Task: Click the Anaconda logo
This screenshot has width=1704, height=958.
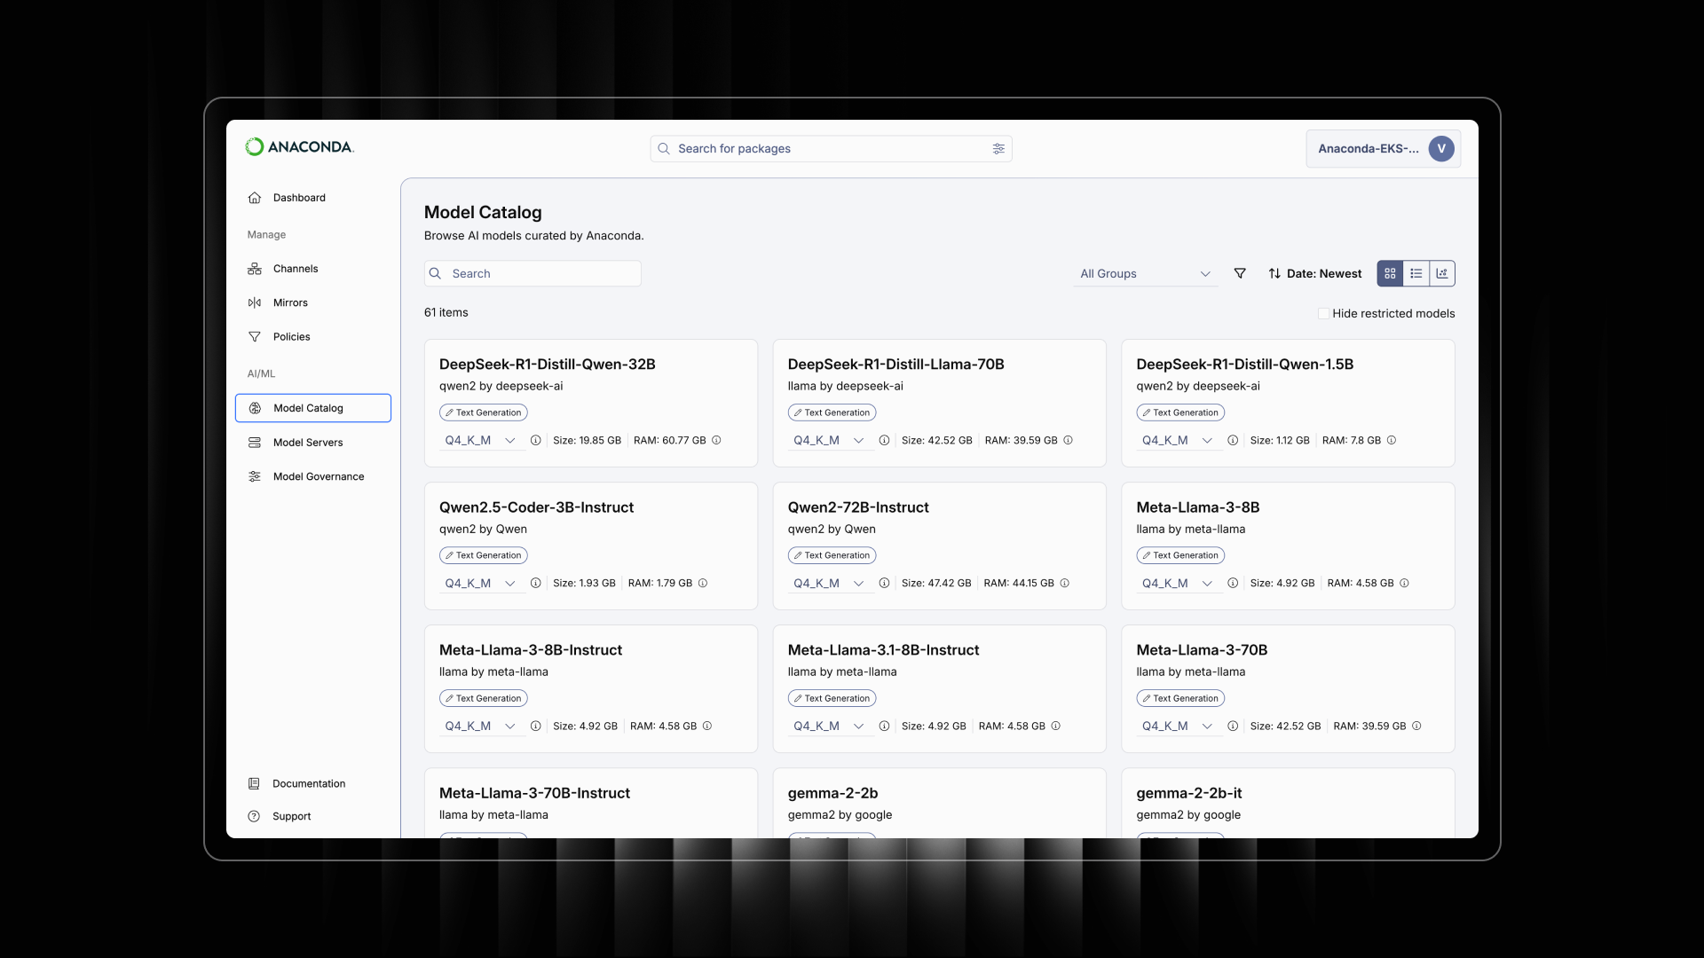Action: [x=299, y=147]
